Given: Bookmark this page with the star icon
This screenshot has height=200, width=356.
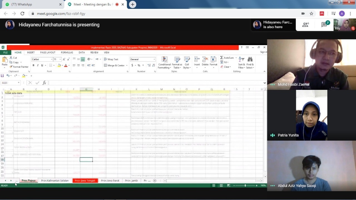Looking at the screenshot, I should click(x=311, y=13).
